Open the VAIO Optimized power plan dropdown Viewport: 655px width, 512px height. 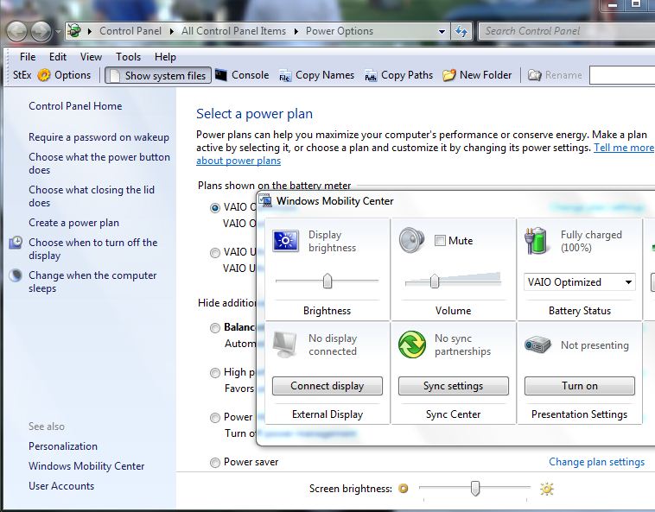coord(579,282)
